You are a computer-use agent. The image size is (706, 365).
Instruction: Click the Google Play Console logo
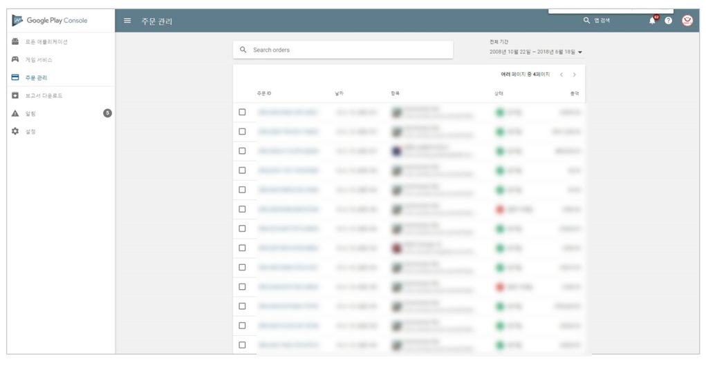50,21
